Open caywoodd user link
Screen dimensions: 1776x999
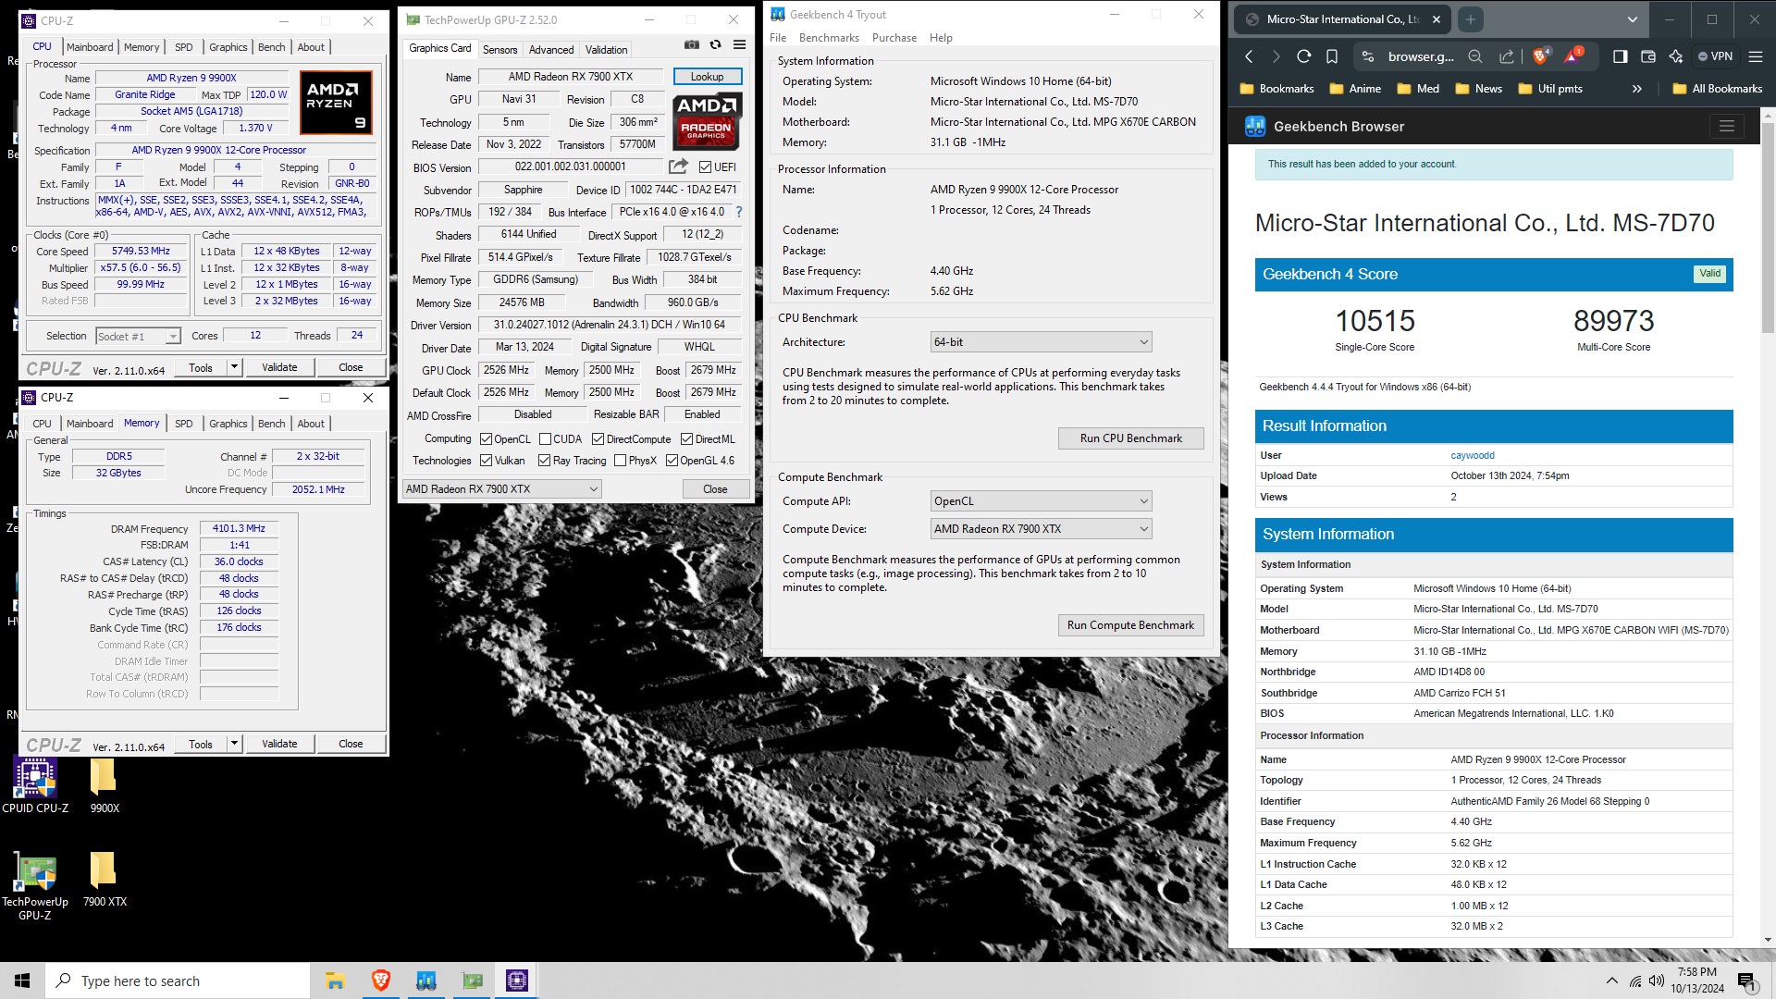pyautogui.click(x=1473, y=455)
